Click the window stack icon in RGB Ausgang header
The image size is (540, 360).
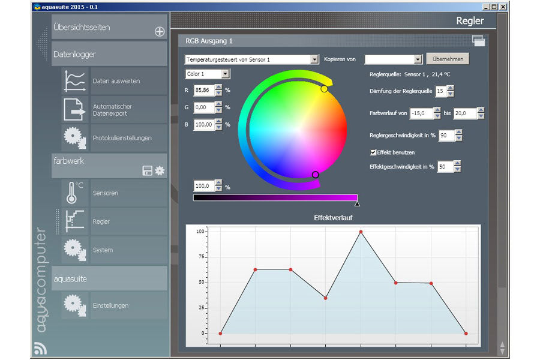pyautogui.click(x=478, y=41)
